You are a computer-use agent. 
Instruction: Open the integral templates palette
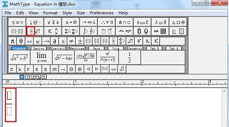point(89,31)
